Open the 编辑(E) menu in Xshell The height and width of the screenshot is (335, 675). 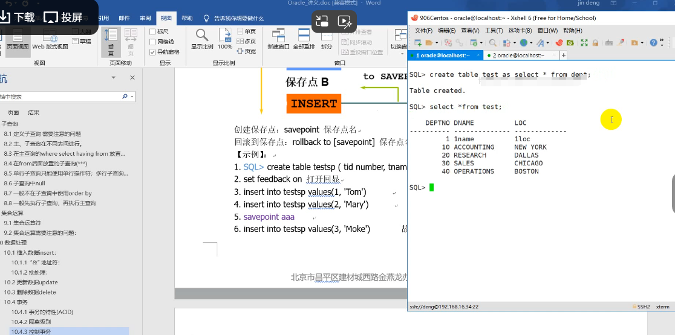[447, 31]
